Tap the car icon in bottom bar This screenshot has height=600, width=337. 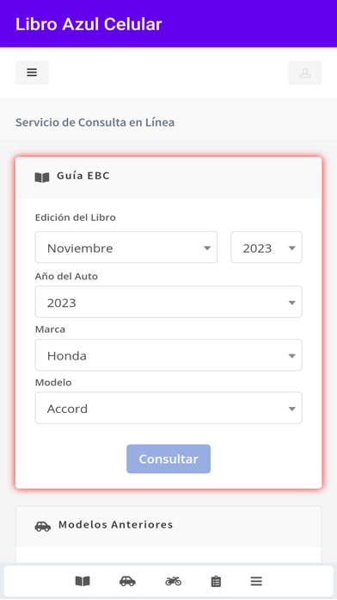tap(127, 581)
